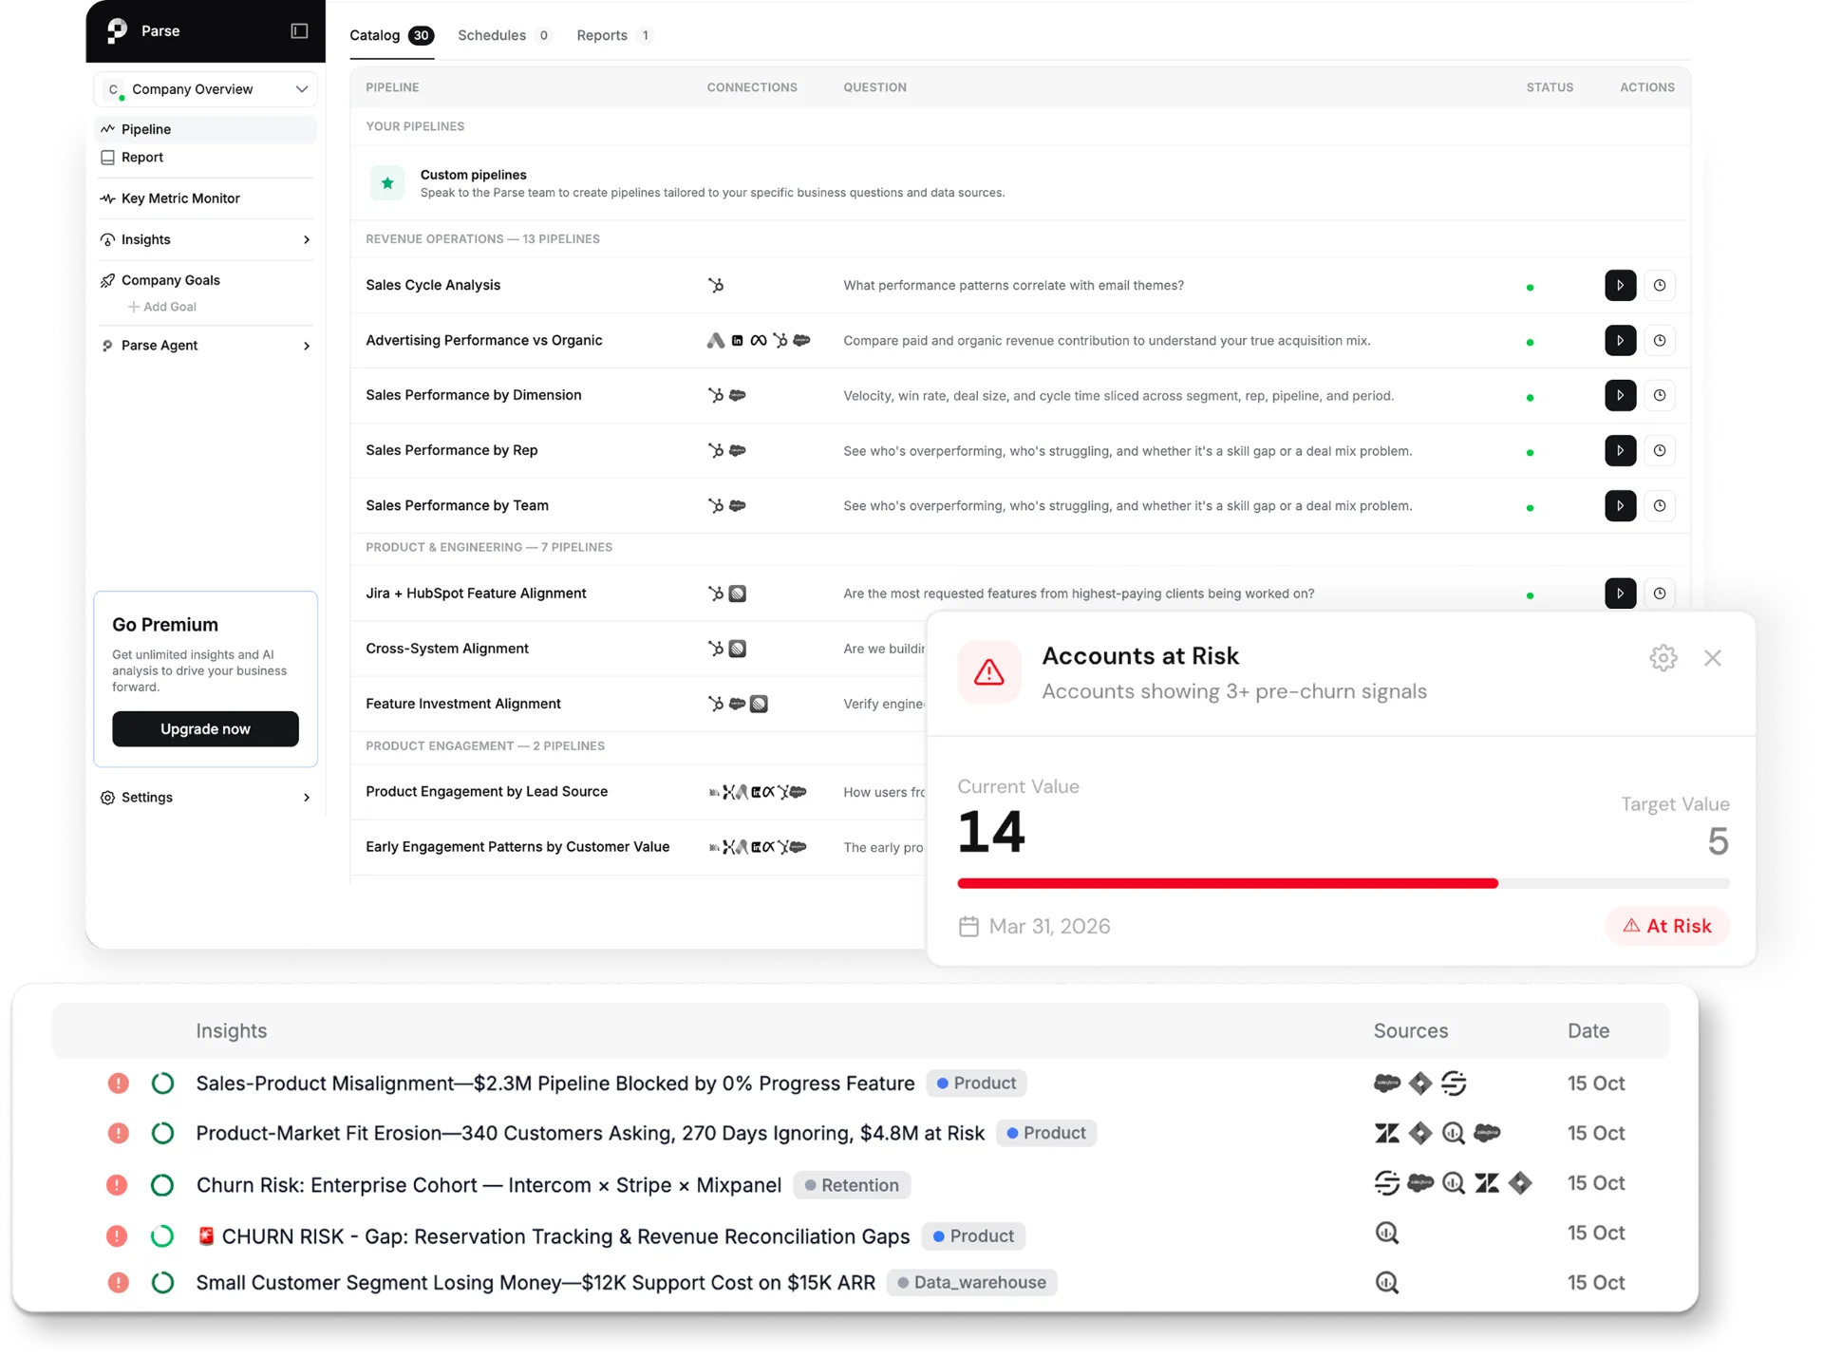Toggle the sidebar collapse control next to Parse
The height and width of the screenshot is (1357, 1823).
click(x=298, y=31)
